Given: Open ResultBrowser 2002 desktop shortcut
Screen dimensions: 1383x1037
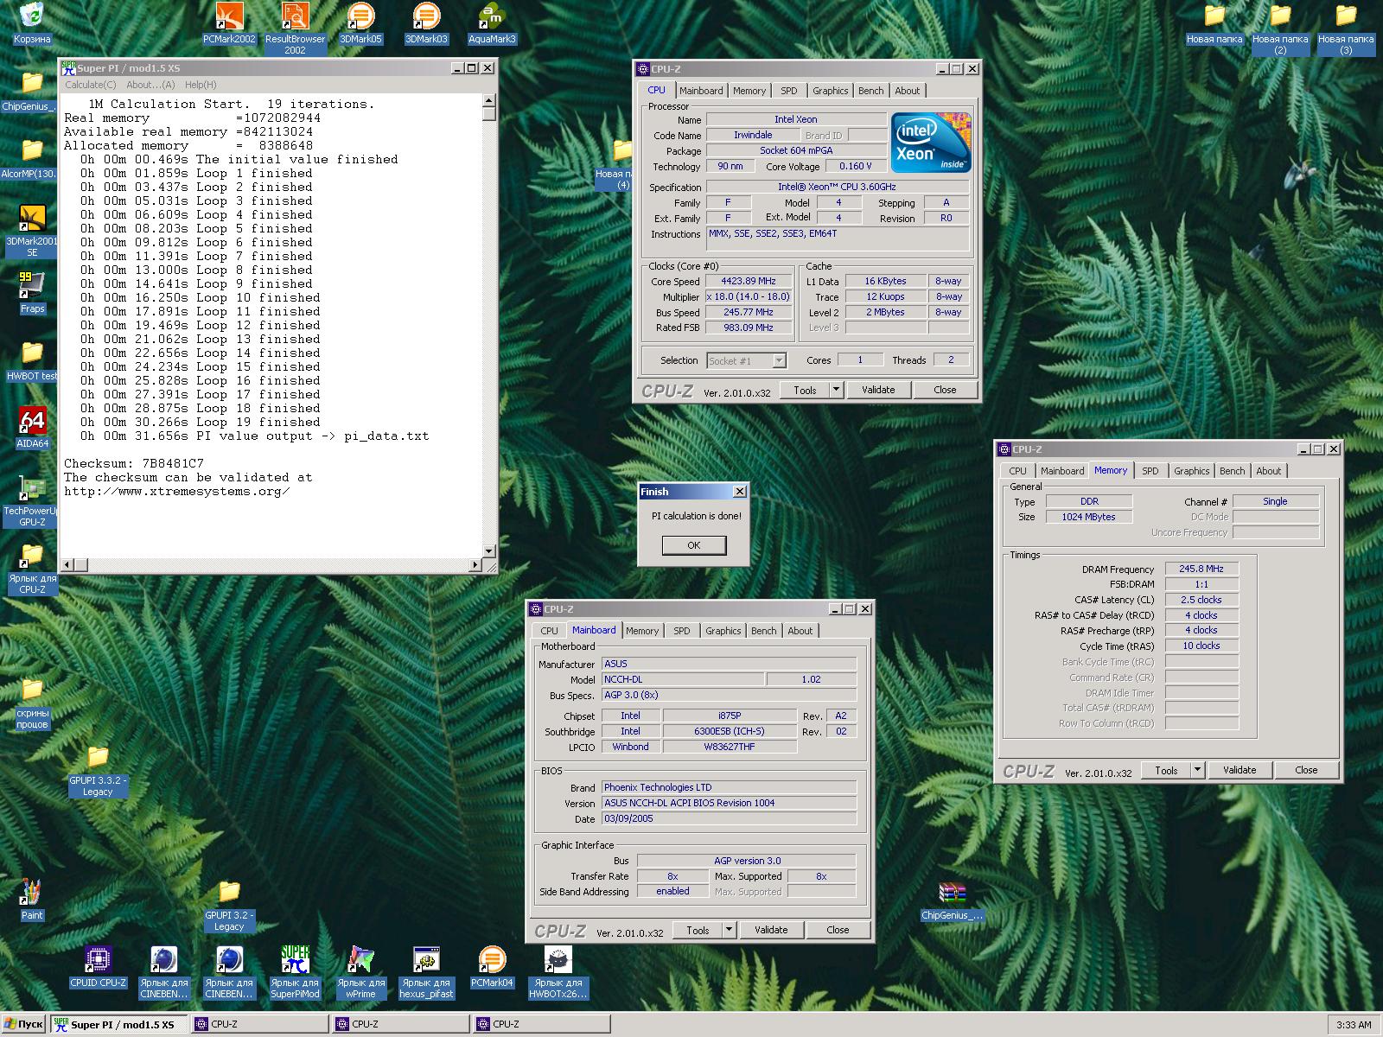Looking at the screenshot, I should click(295, 28).
